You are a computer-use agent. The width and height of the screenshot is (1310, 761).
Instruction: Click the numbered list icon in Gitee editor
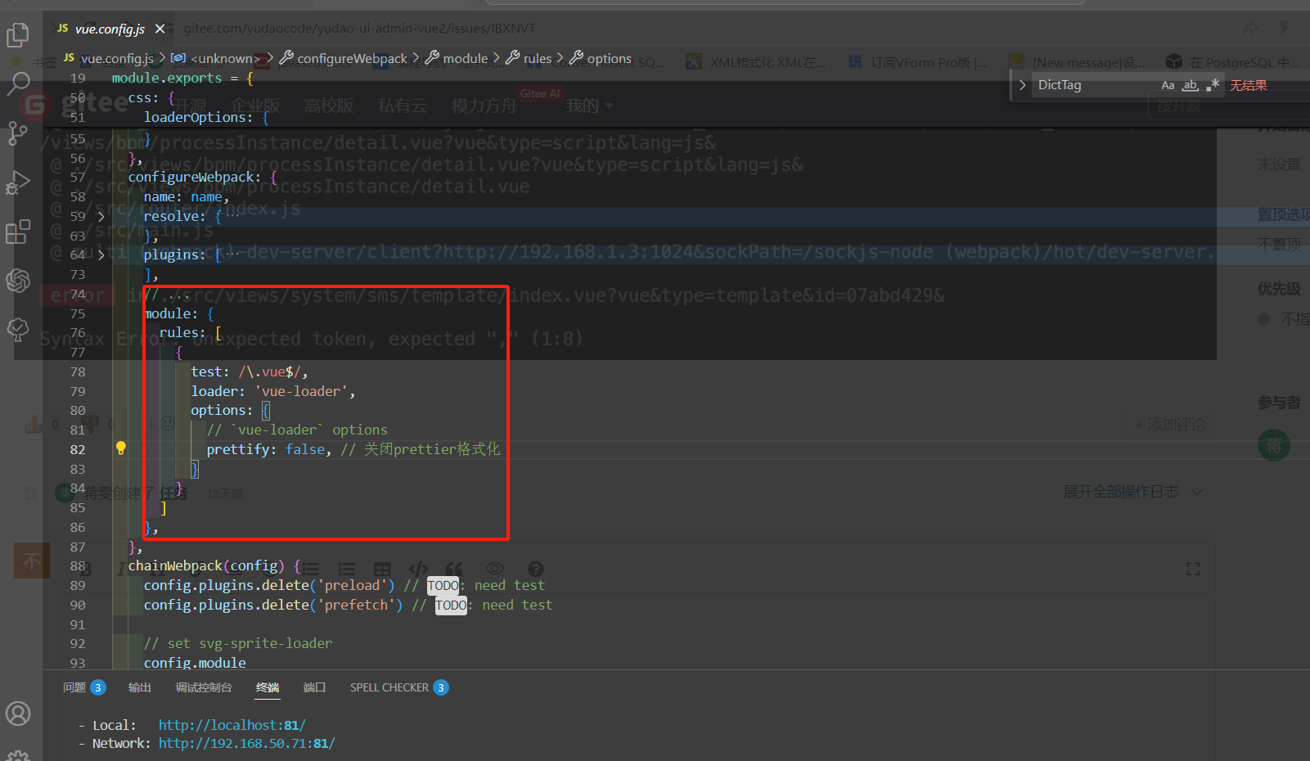[x=346, y=569]
